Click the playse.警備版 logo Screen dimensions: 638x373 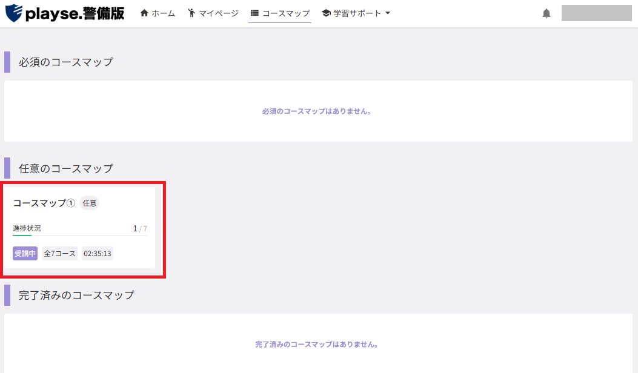click(x=65, y=13)
